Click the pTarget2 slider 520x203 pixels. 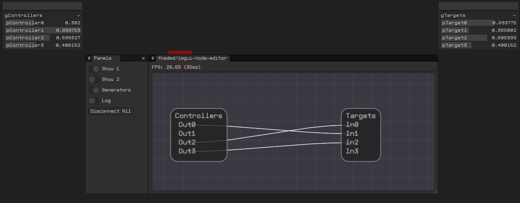point(479,38)
